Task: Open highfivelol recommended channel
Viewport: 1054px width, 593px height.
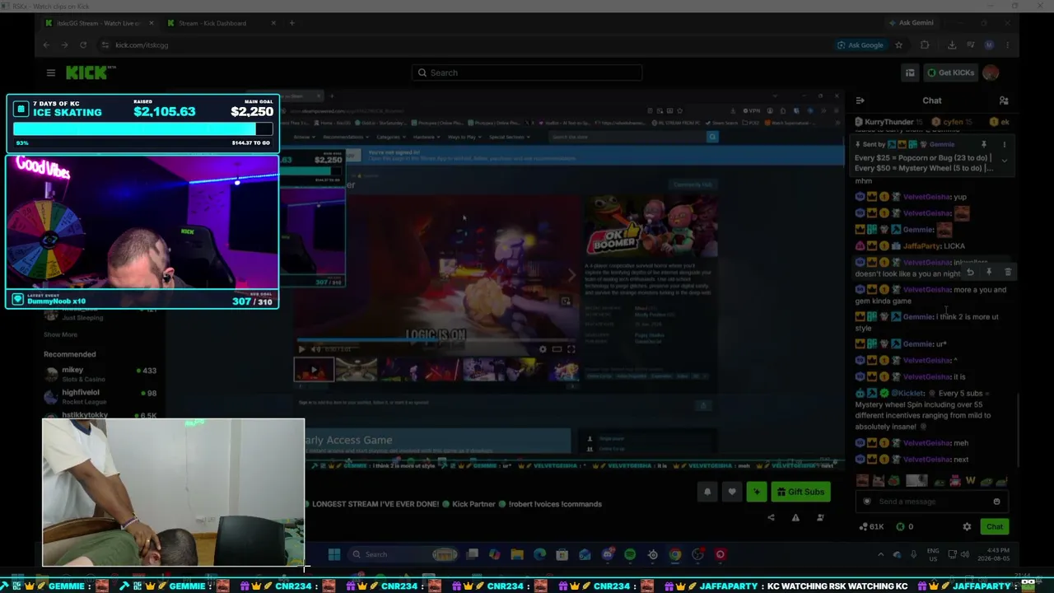Action: (100, 396)
